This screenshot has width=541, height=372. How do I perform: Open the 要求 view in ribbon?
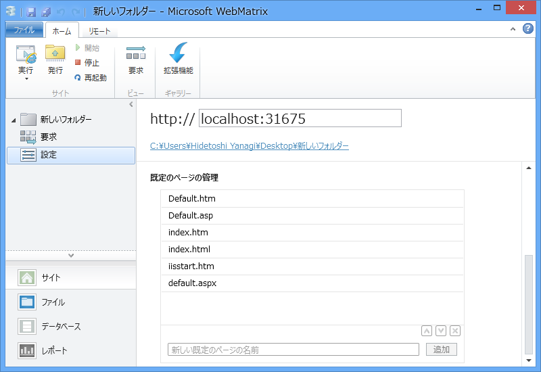pos(136,60)
